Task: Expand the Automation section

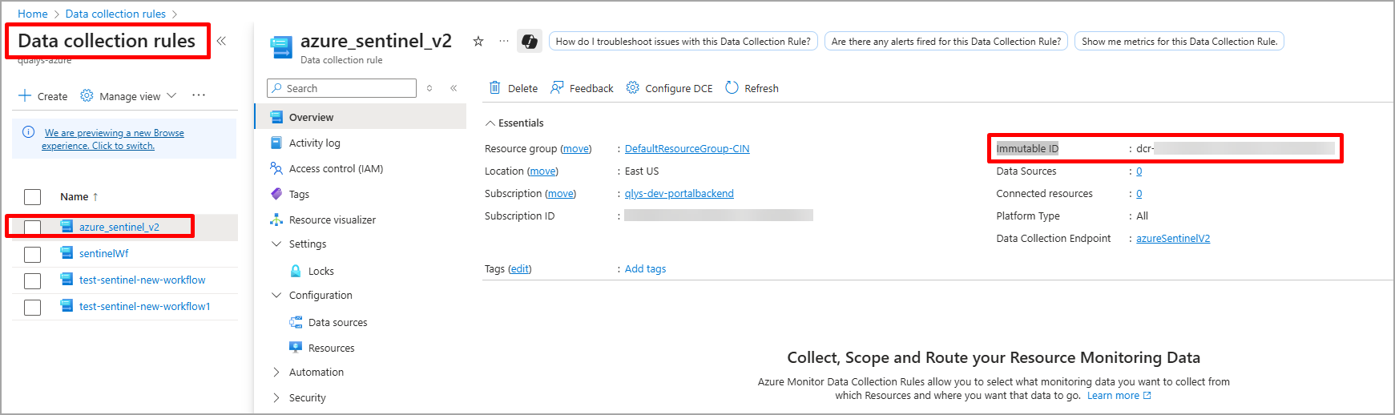Action: tap(276, 373)
